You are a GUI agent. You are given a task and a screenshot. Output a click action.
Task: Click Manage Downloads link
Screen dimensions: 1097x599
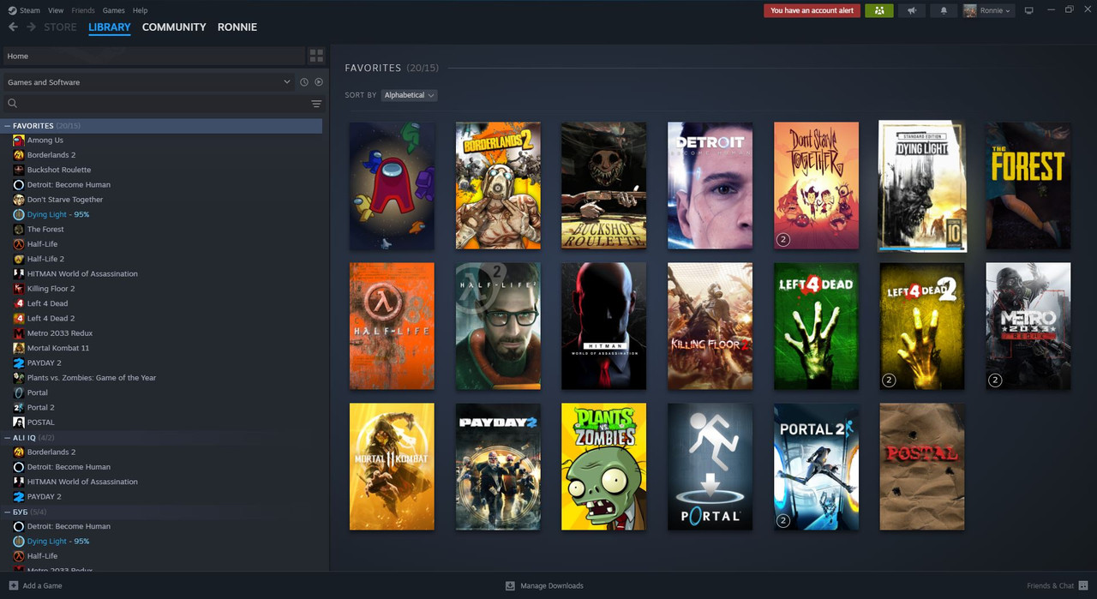tap(552, 585)
